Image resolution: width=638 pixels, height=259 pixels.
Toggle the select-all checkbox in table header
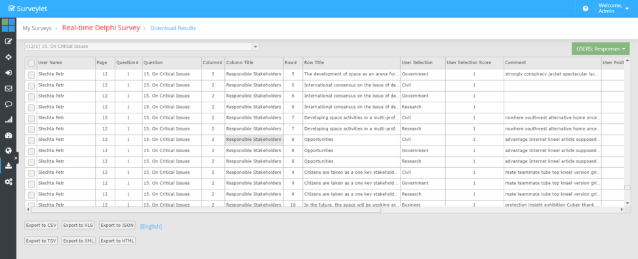click(31, 63)
